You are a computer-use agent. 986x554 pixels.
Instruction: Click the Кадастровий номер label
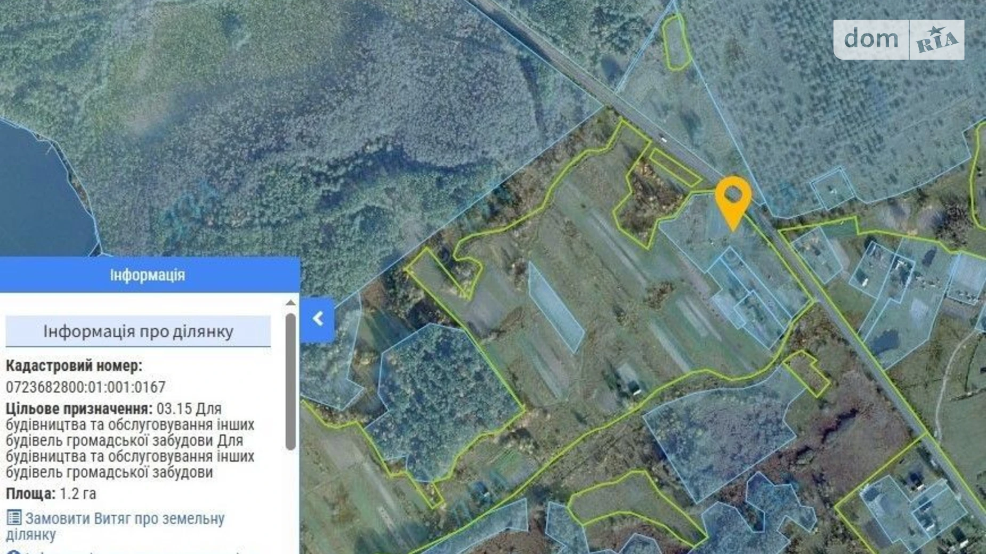coord(74,366)
